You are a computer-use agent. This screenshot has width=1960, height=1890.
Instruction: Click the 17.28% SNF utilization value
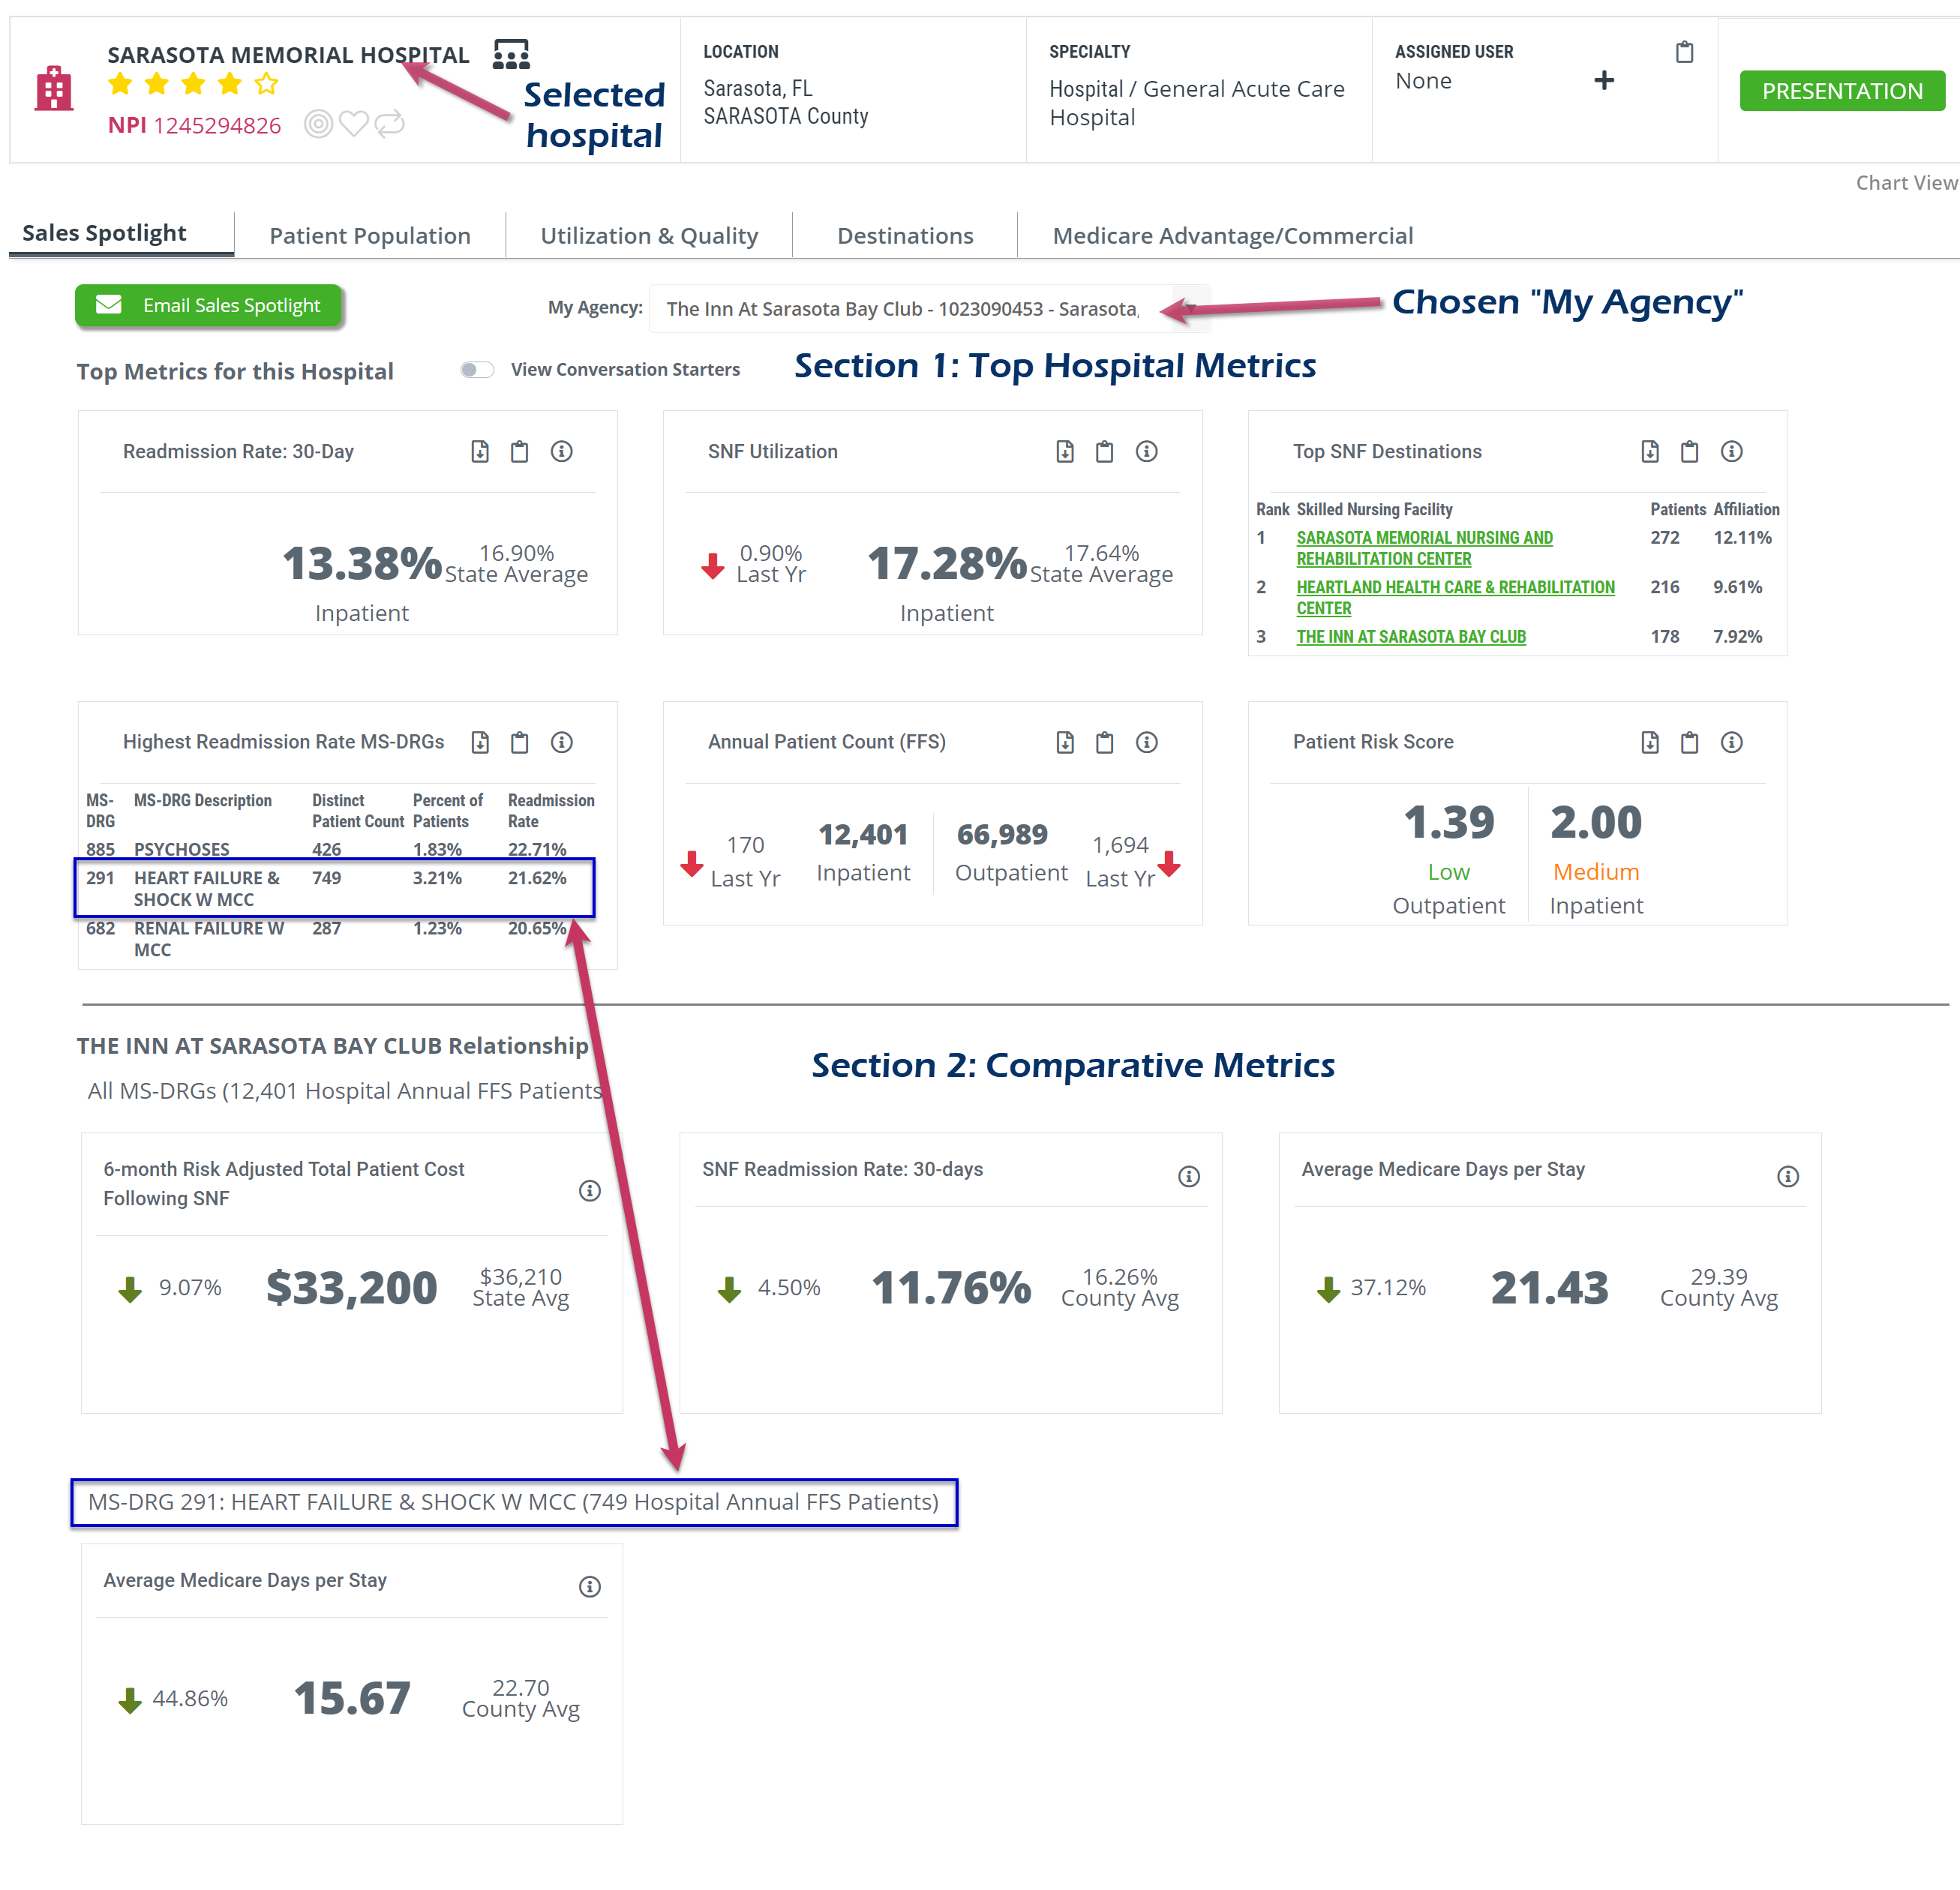(x=947, y=563)
